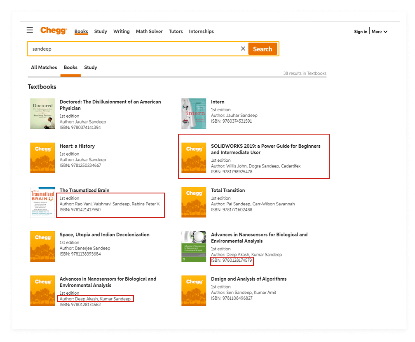Click Author: Banerjee Sandeep text

pos(85,248)
